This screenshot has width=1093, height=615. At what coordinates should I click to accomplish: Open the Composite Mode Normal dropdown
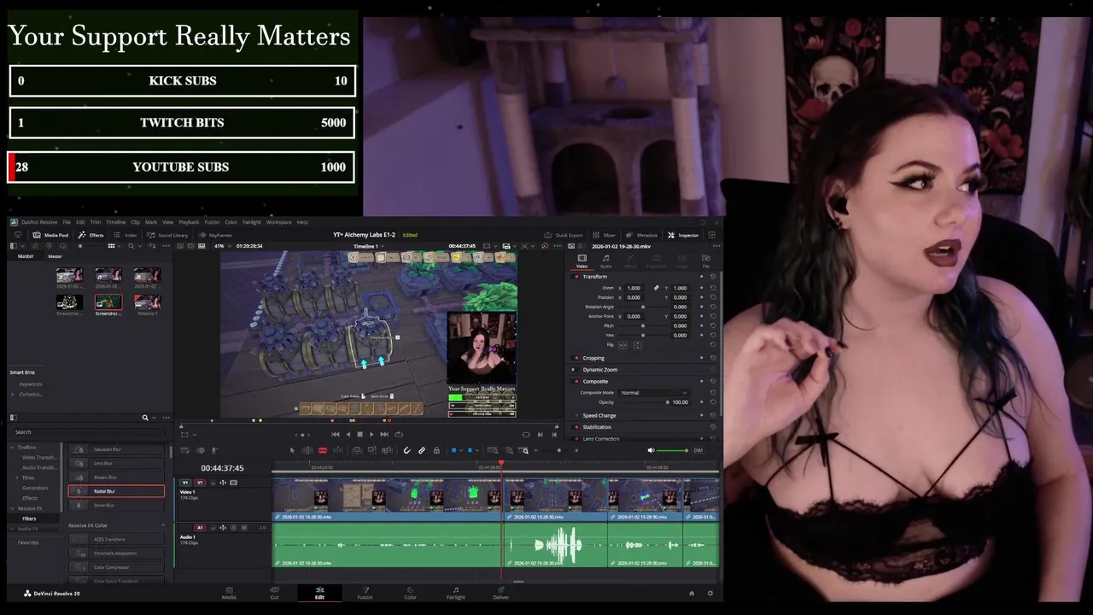point(654,393)
